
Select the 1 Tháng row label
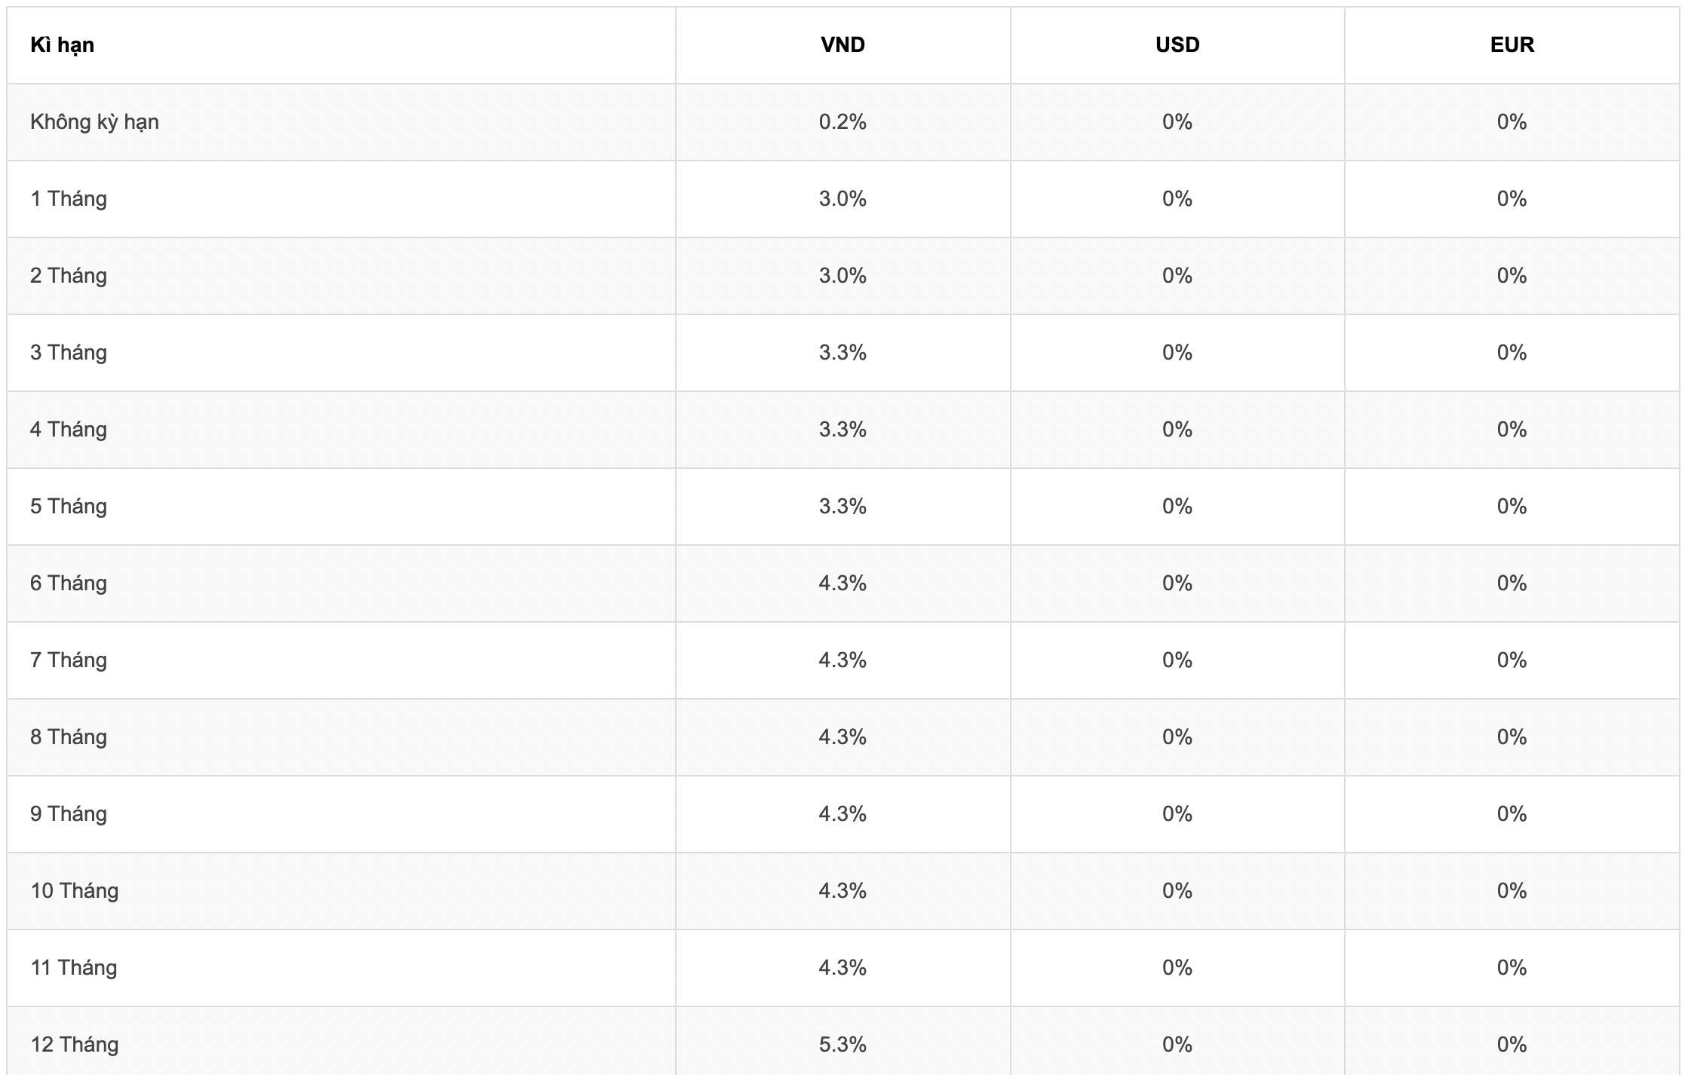click(x=69, y=199)
